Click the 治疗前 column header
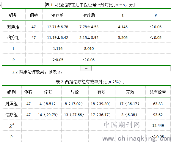Image resolution: width=171 pixels, height=142 pixels. pos(57,15)
